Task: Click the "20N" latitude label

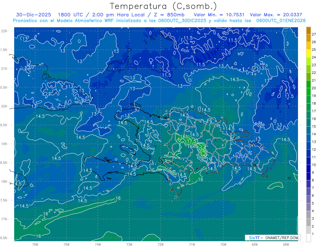Action: click(4, 106)
